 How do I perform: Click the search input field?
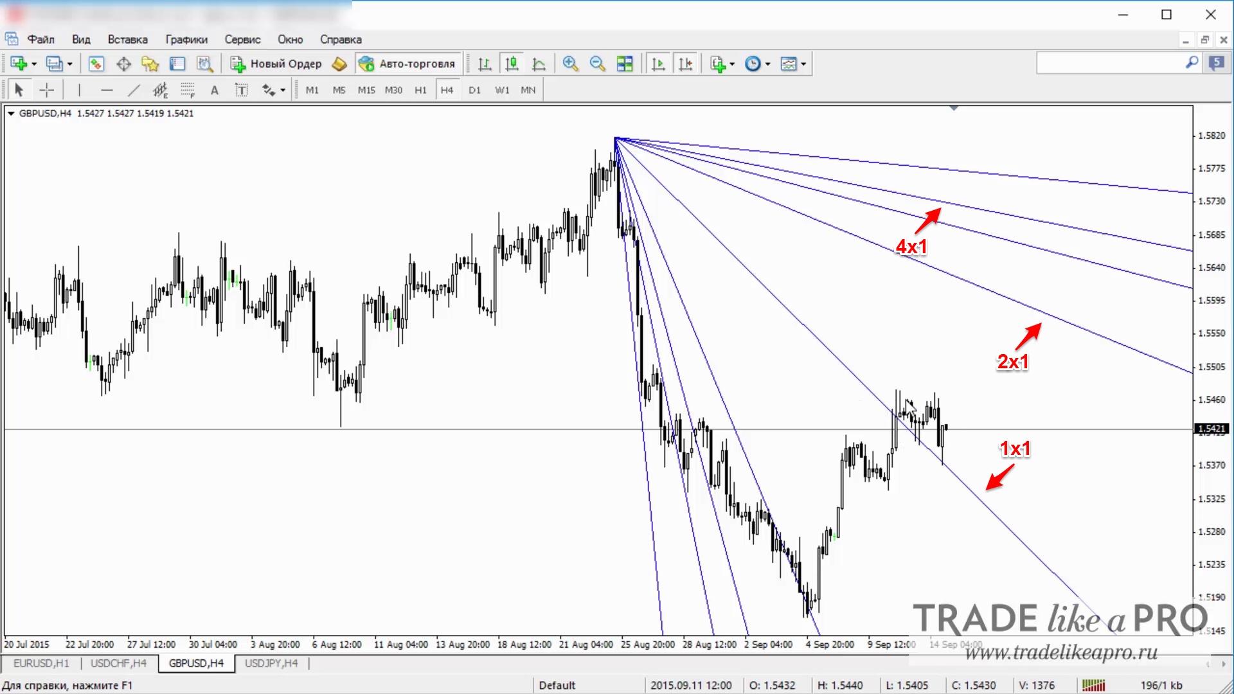(x=1111, y=63)
